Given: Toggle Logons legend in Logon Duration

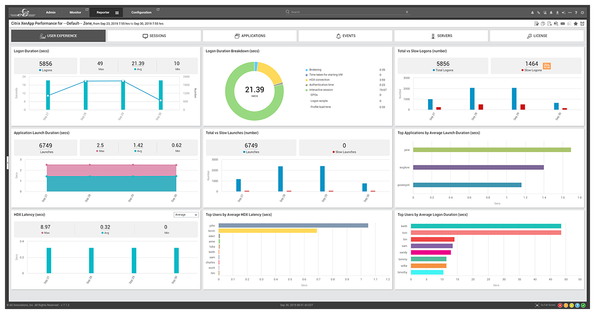Looking at the screenshot, I should click(46, 70).
